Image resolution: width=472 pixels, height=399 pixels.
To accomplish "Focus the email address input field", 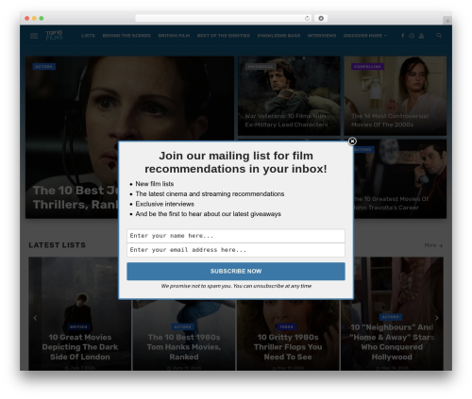I will tap(236, 250).
